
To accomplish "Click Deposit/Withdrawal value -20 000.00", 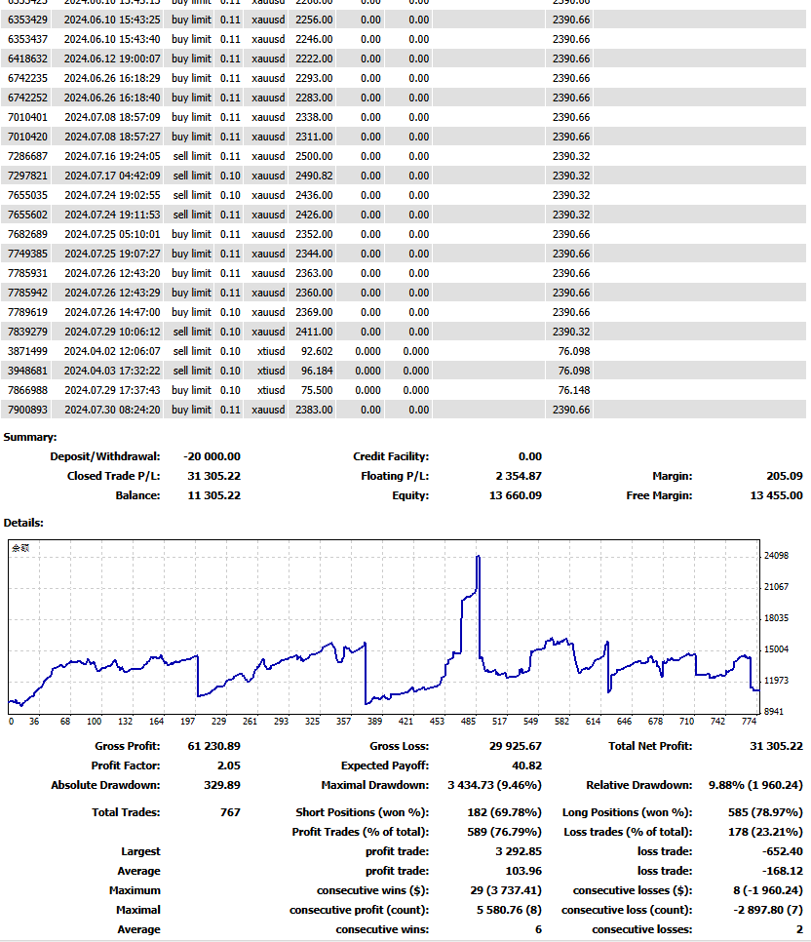I will coord(212,456).
